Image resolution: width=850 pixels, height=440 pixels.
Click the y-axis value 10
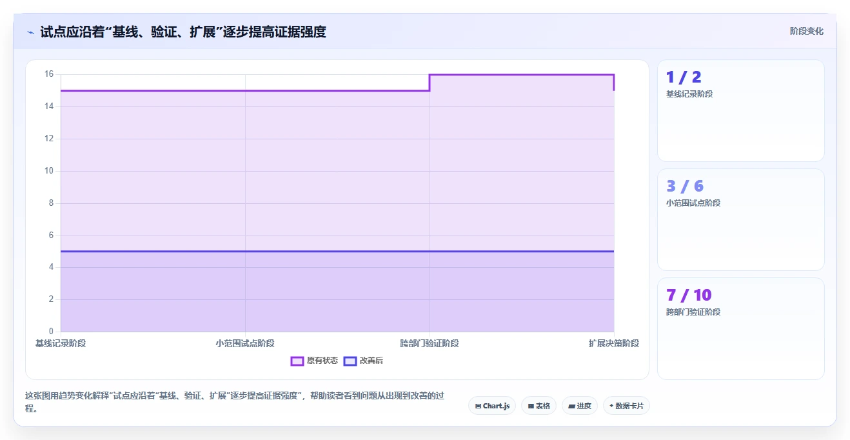pyautogui.click(x=49, y=171)
